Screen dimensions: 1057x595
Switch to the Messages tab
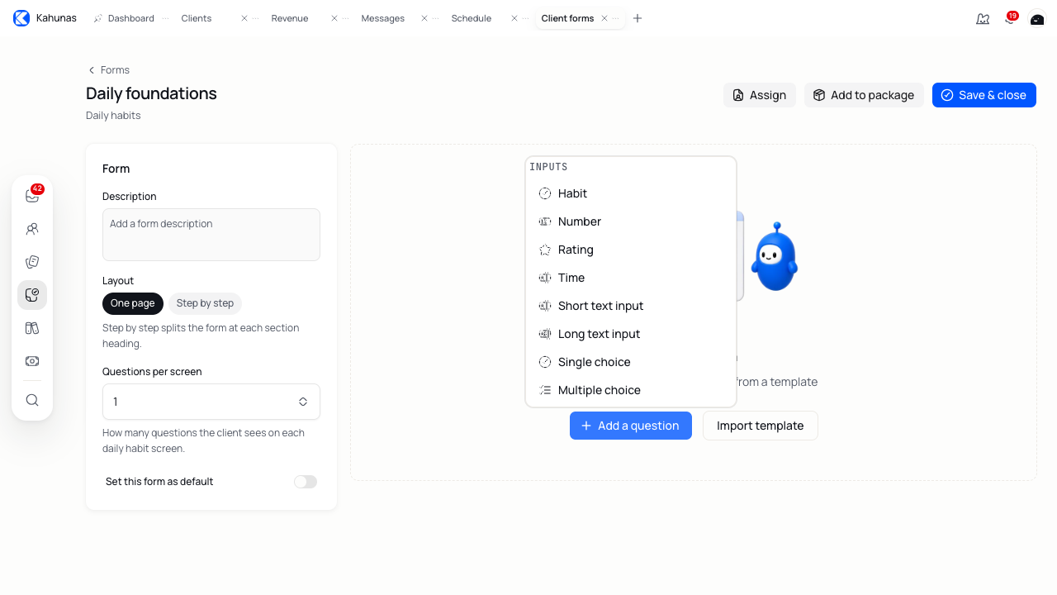click(x=383, y=18)
